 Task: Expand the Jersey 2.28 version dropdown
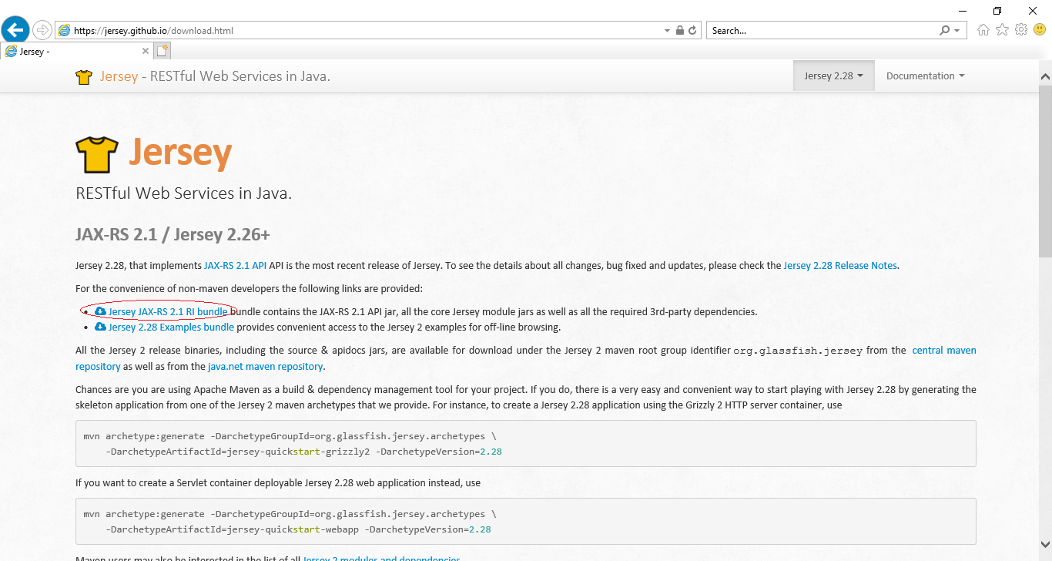833,76
